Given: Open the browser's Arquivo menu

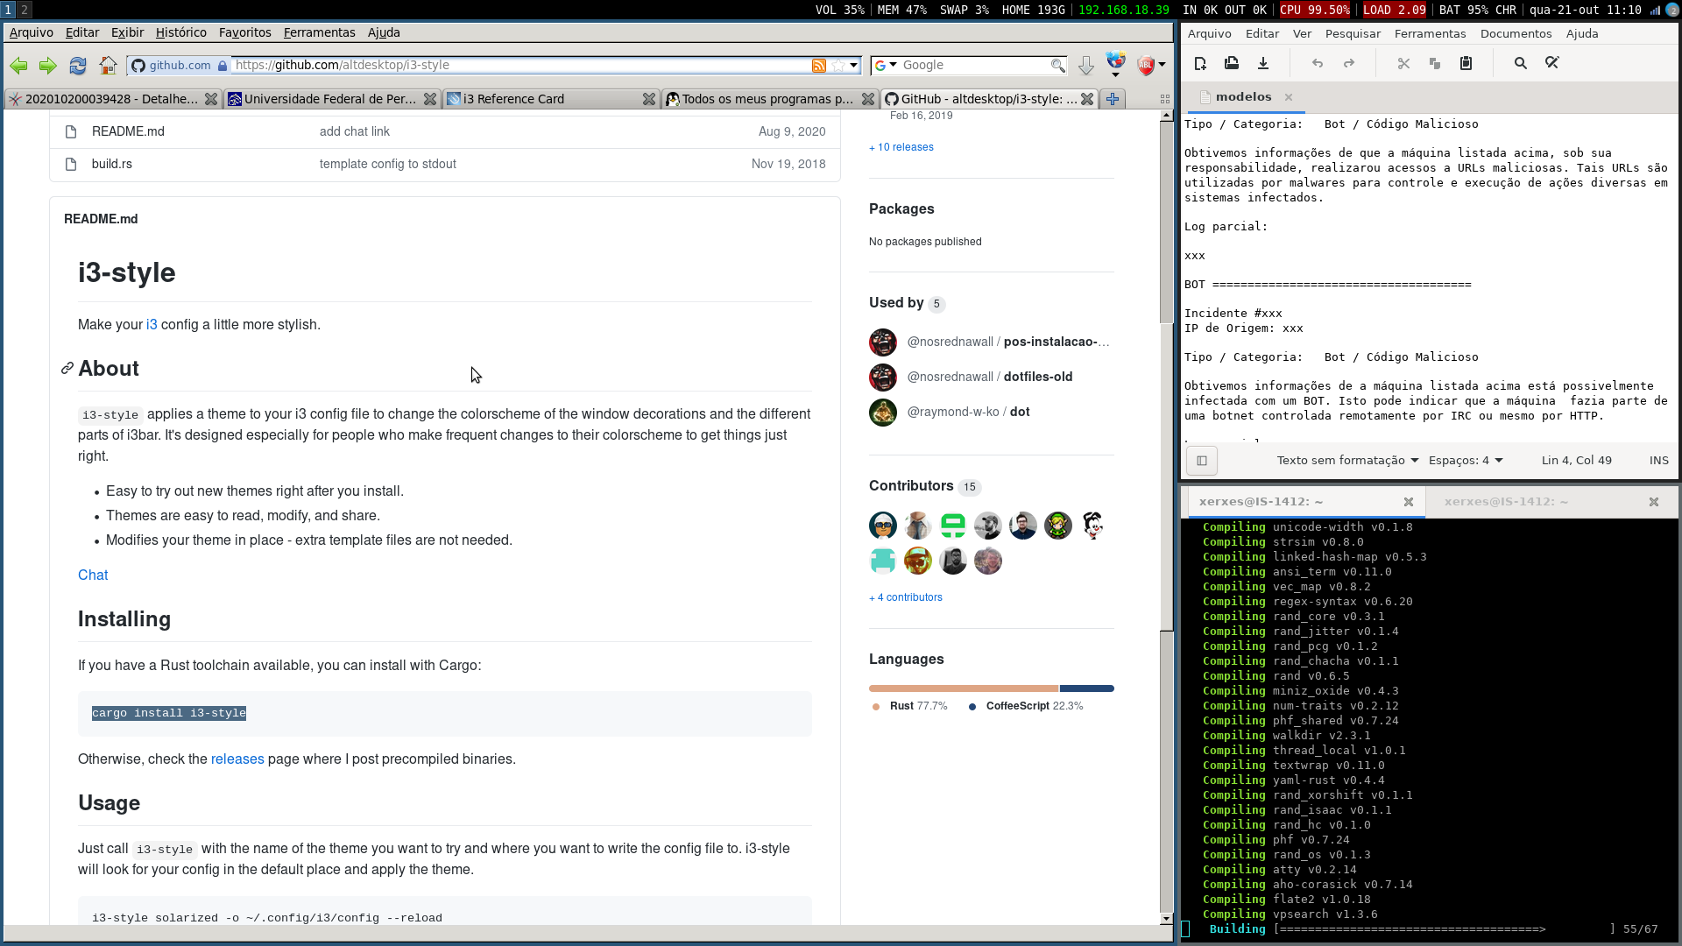Looking at the screenshot, I should click(32, 32).
